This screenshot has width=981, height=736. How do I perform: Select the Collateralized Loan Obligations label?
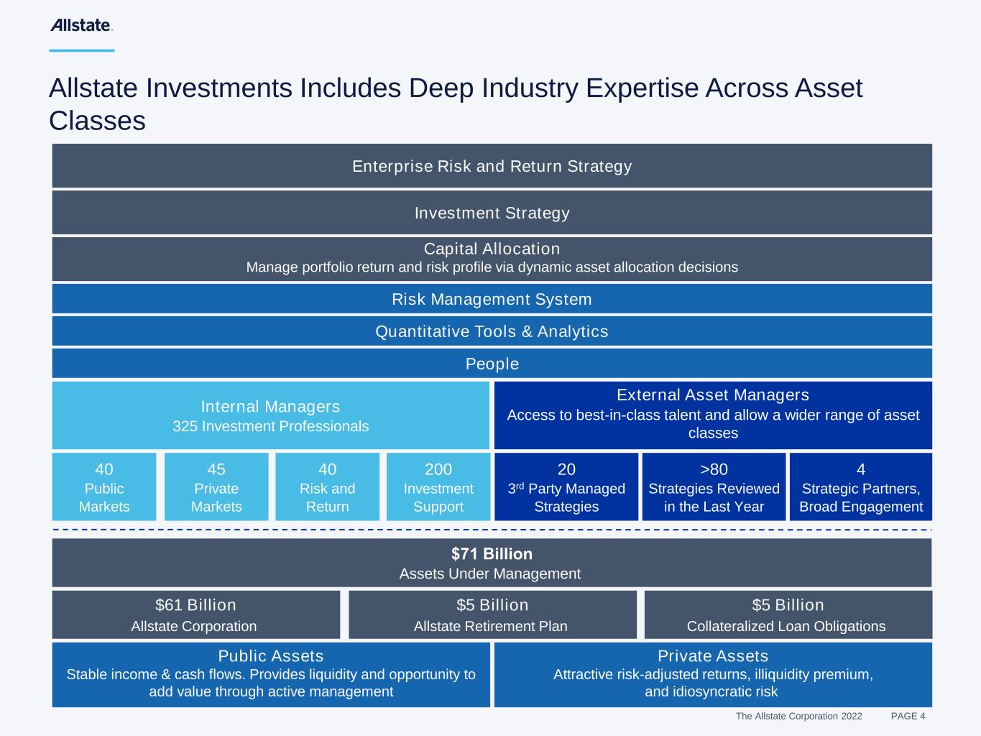786,626
